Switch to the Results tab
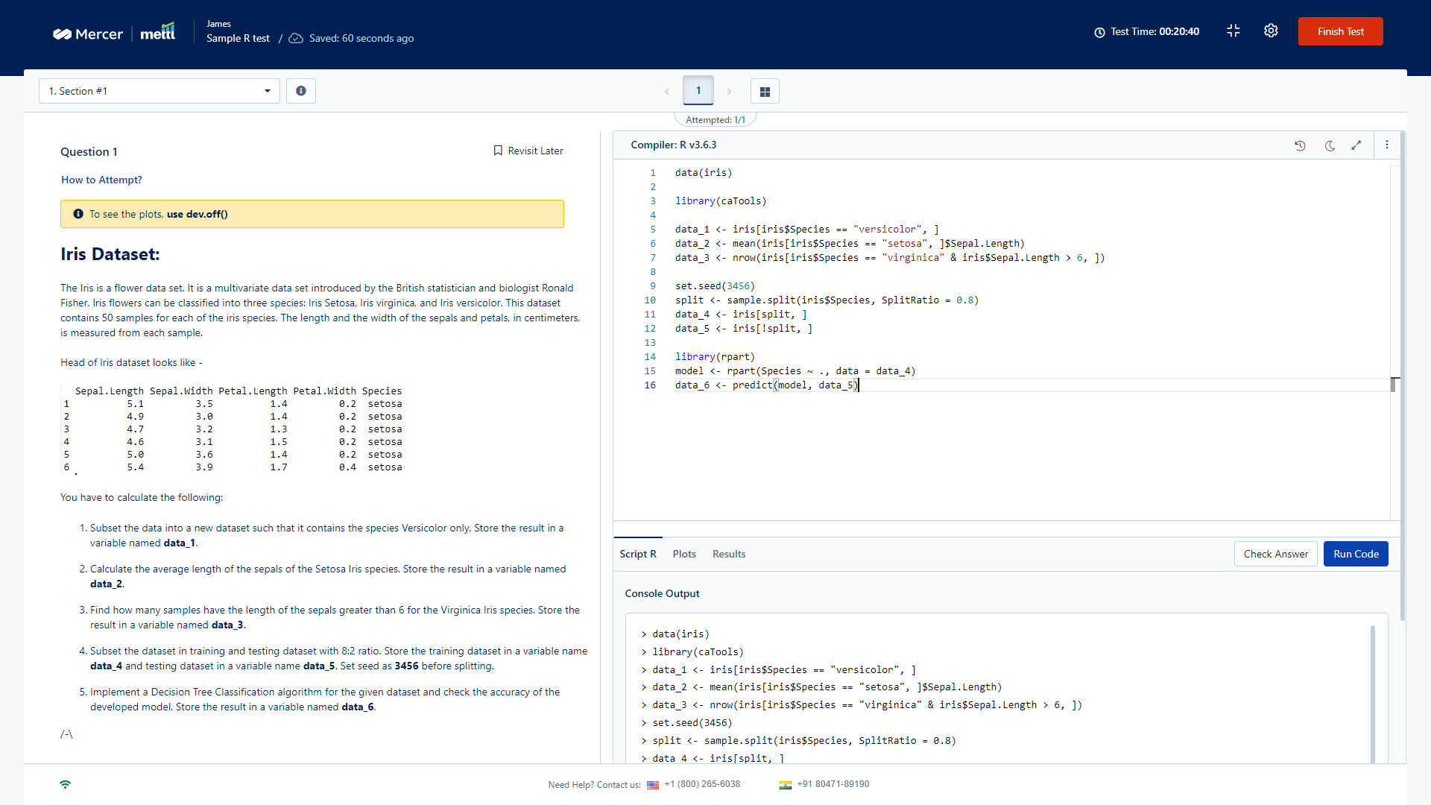The width and height of the screenshot is (1431, 805). point(728,554)
